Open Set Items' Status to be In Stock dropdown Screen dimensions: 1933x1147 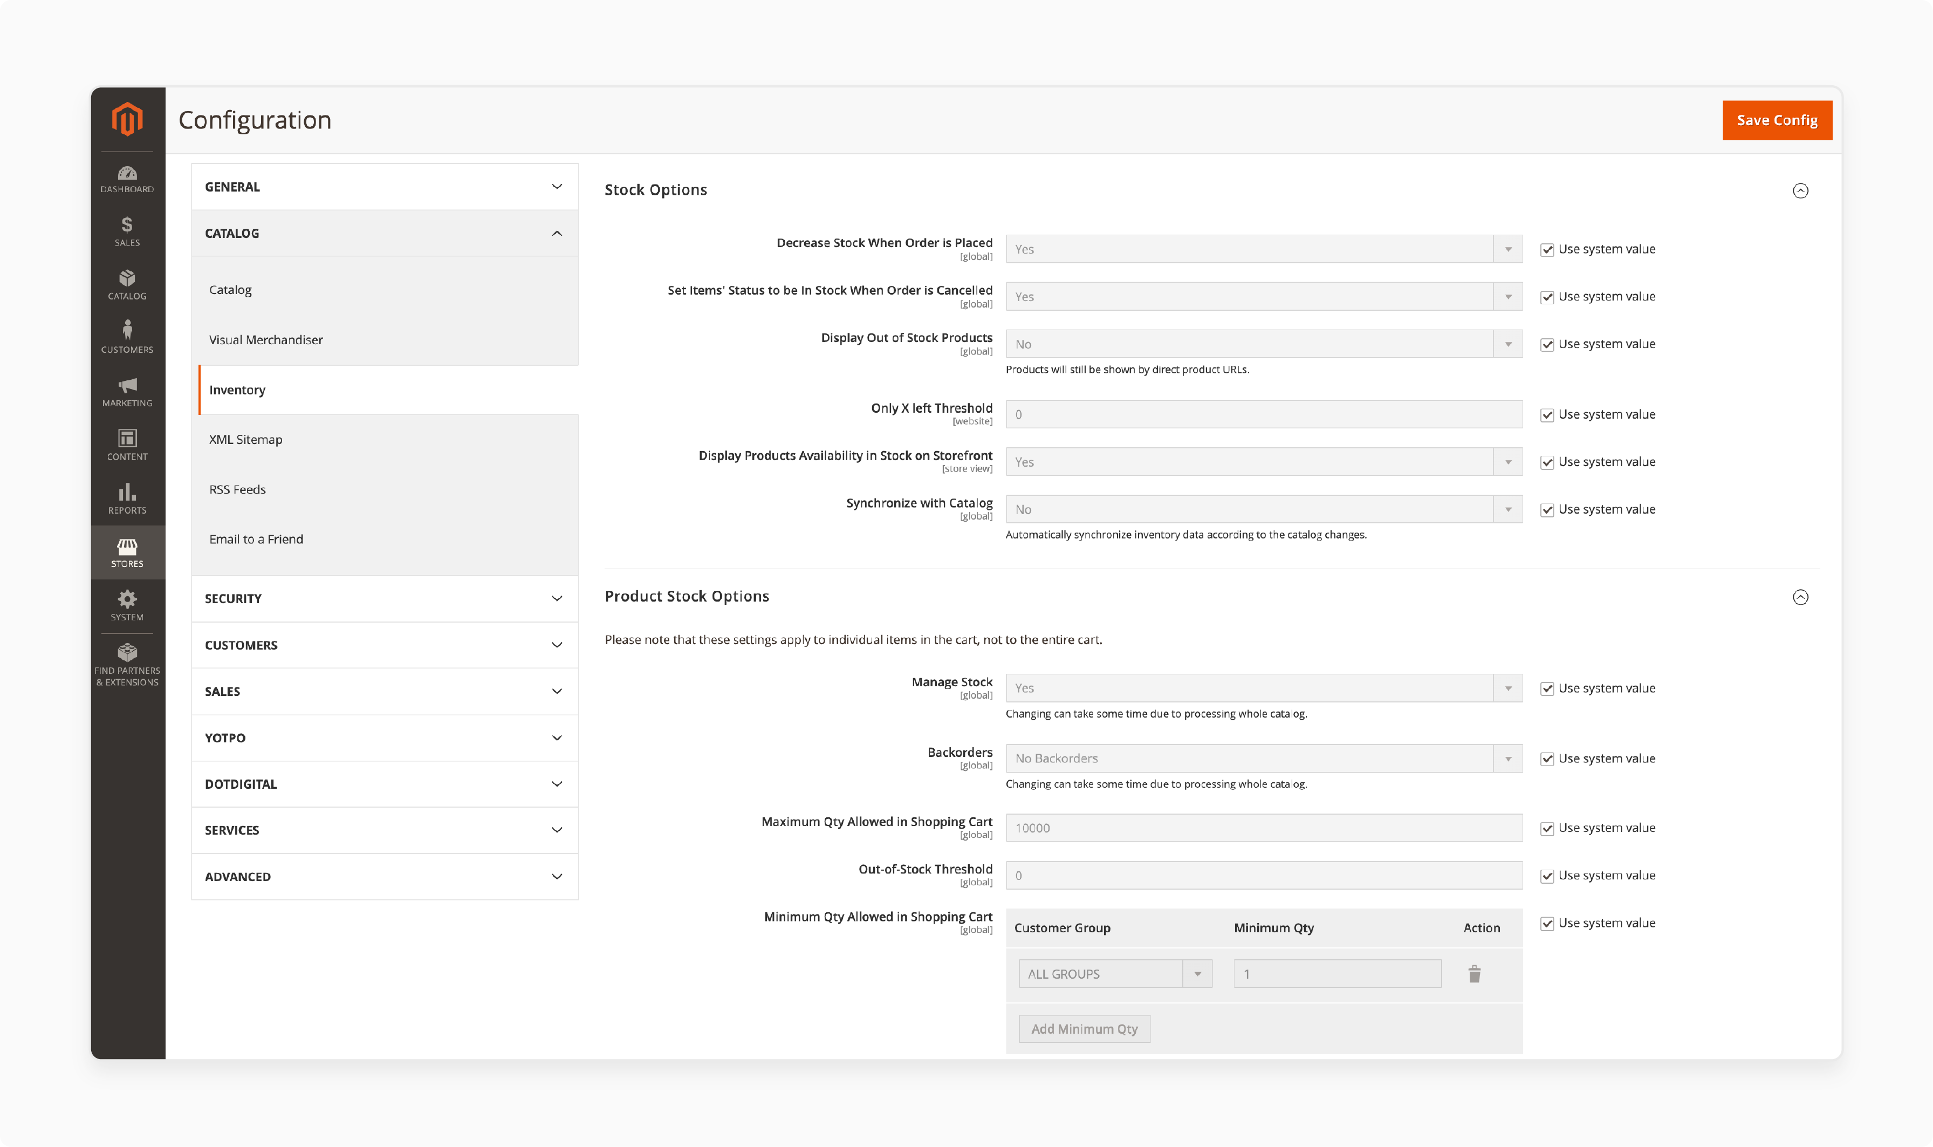1264,297
